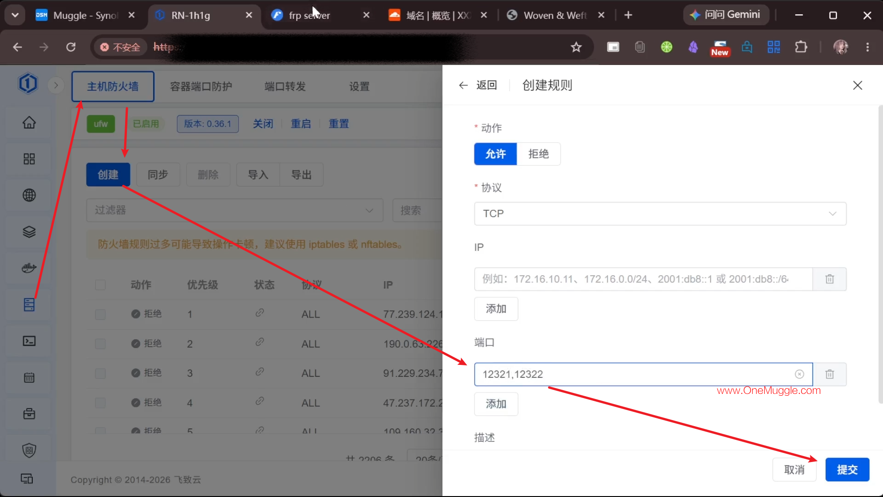Click the 返回 back link
Viewport: 883px width, 497px height.
tap(478, 85)
